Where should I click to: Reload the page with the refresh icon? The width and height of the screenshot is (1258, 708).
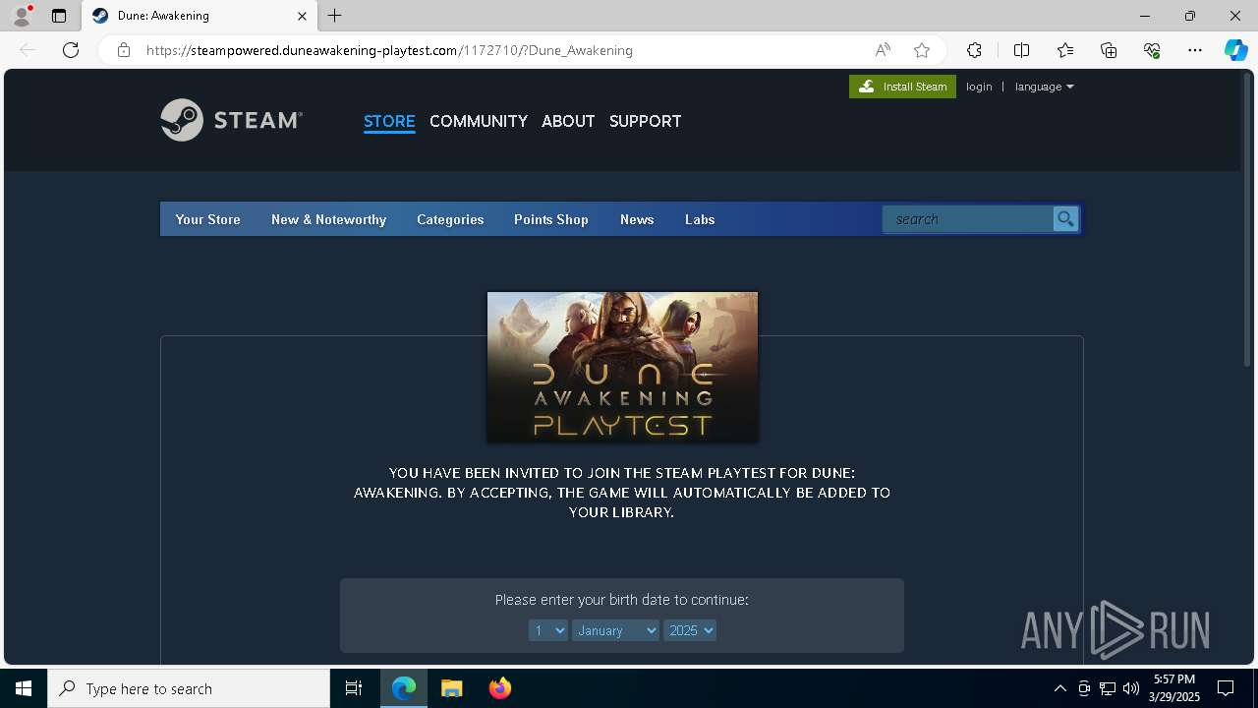tap(71, 50)
